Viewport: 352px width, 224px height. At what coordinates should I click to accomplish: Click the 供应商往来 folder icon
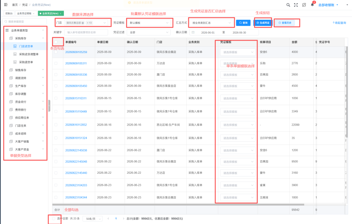coord(11,117)
